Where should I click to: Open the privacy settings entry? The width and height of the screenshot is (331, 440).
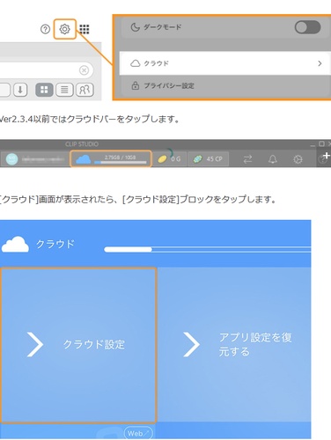click(x=225, y=85)
